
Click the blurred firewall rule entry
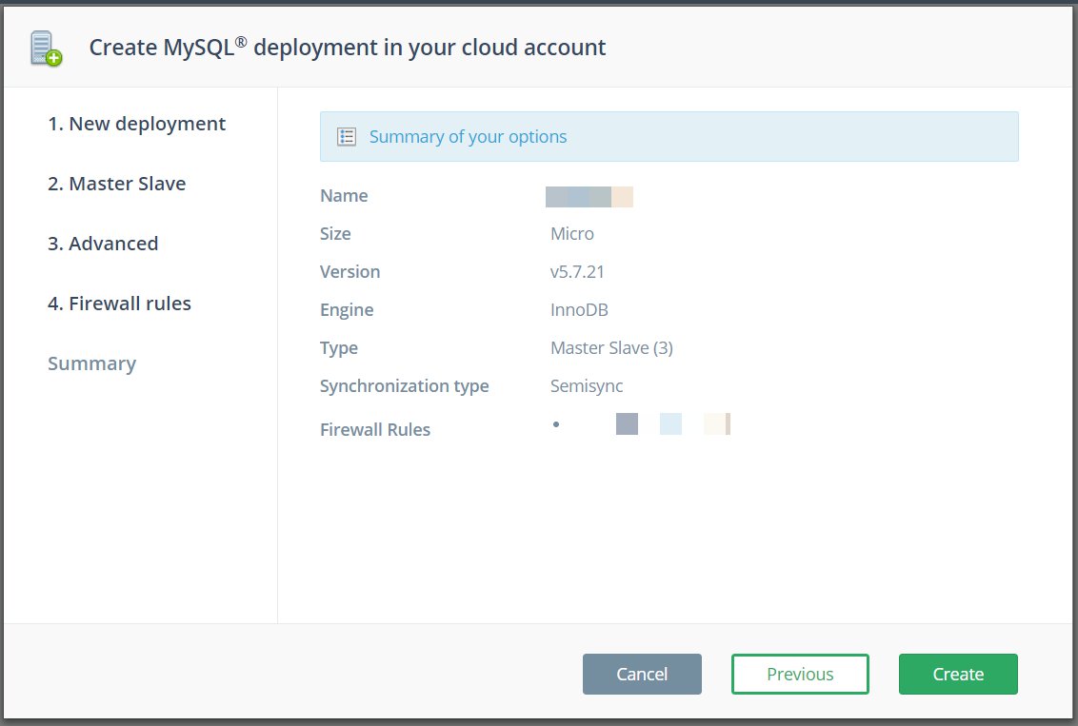pos(673,423)
